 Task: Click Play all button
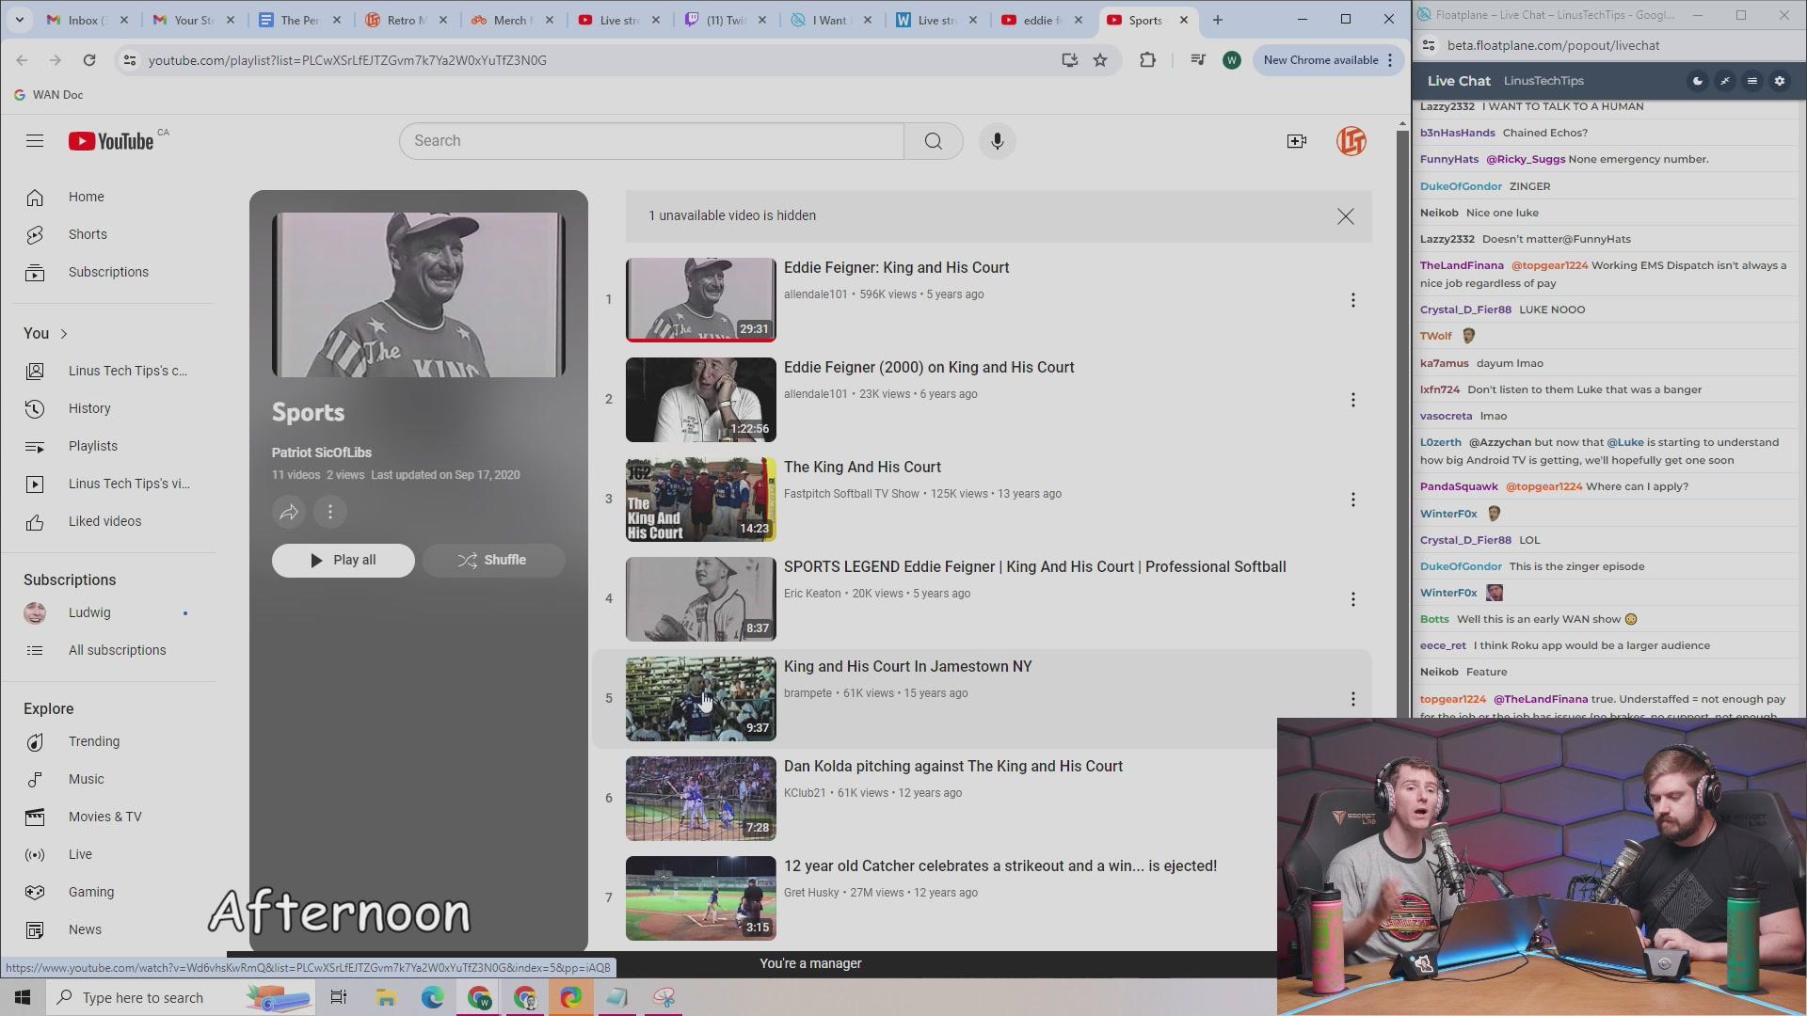pos(343,560)
